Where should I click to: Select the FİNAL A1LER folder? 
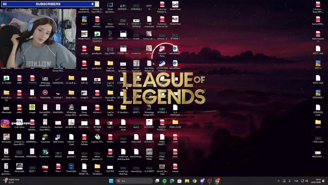(175, 124)
